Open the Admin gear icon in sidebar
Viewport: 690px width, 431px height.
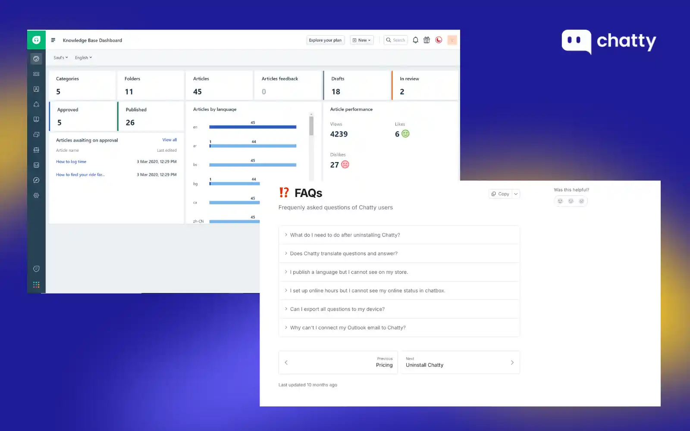tap(36, 195)
